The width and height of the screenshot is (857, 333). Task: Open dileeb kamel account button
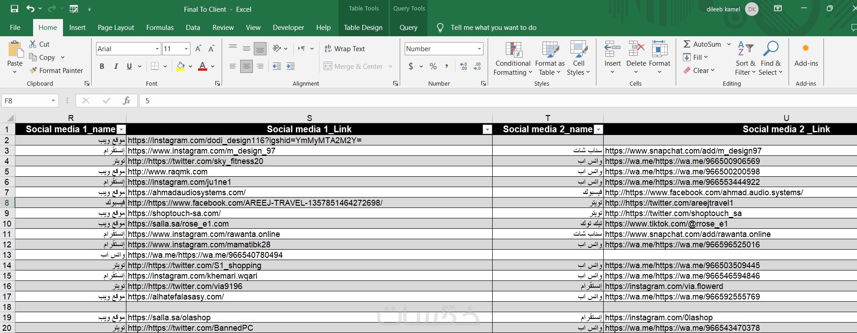tap(732, 9)
